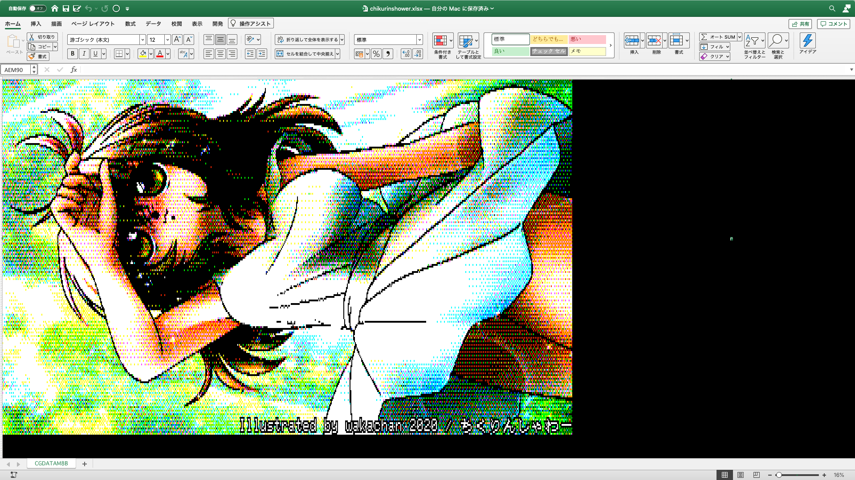Click the Fill color paint bucket icon
Image resolution: width=855 pixels, height=480 pixels.
143,54
